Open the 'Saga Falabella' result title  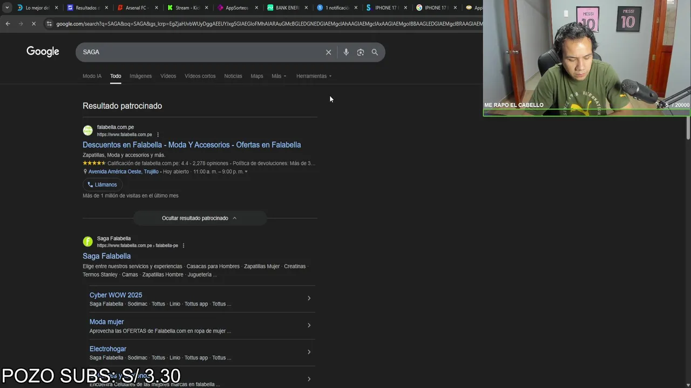click(x=106, y=257)
